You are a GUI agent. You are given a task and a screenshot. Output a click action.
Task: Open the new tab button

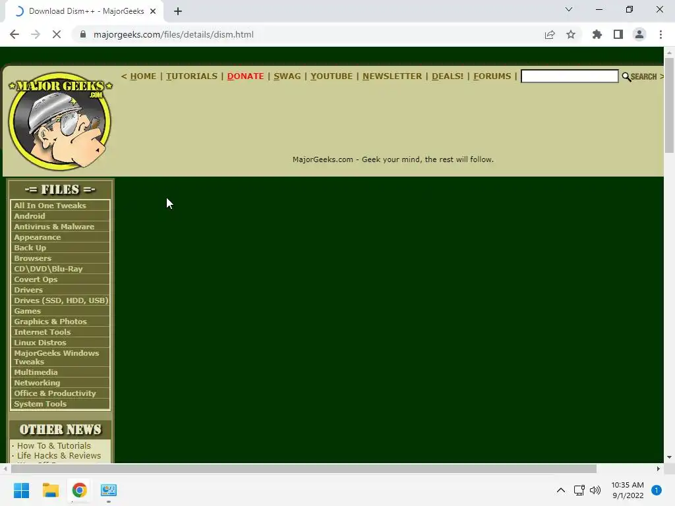[178, 12]
